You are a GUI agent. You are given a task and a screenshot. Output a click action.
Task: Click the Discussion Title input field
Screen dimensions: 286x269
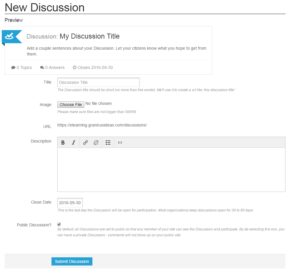(x=99, y=82)
